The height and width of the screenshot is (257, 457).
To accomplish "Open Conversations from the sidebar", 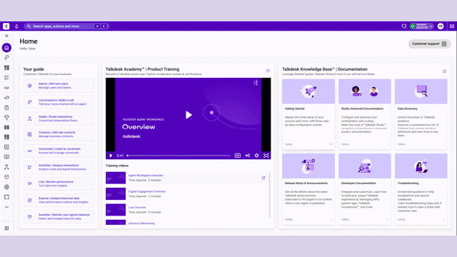I will point(6,58).
